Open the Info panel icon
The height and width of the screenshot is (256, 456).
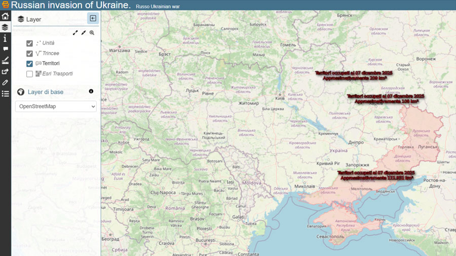click(x=5, y=38)
